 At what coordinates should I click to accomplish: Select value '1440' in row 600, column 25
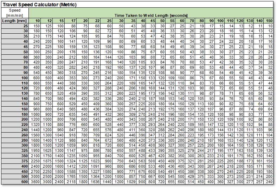(107, 182)
